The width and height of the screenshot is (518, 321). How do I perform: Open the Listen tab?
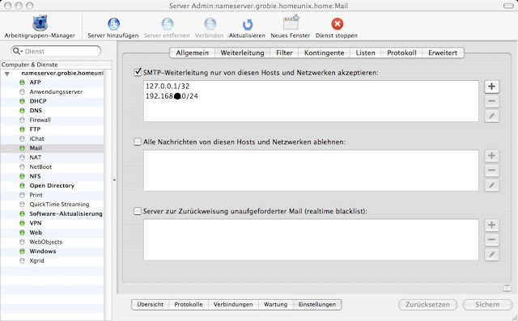pyautogui.click(x=365, y=53)
